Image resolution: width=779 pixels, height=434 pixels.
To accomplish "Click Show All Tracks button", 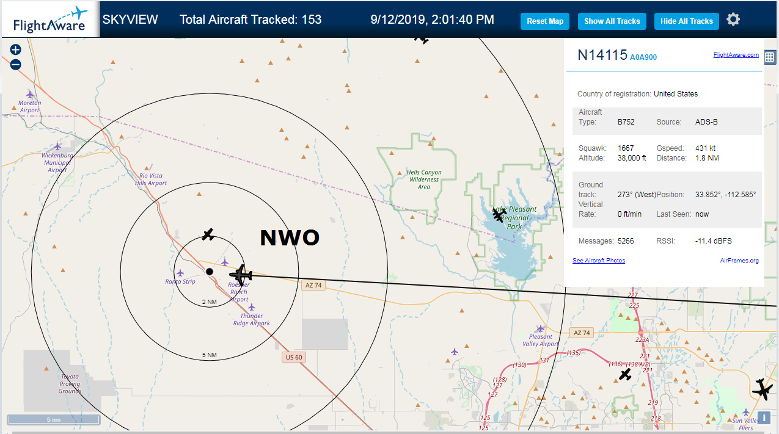I will click(612, 21).
